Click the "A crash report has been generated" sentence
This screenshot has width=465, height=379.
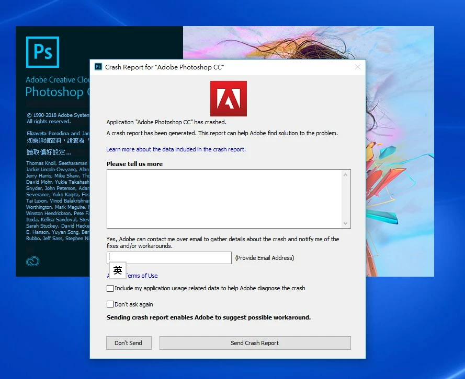[x=222, y=133]
